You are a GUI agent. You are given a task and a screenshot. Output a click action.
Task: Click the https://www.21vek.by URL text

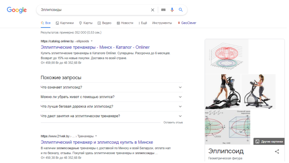pyautogui.click(x=55, y=136)
